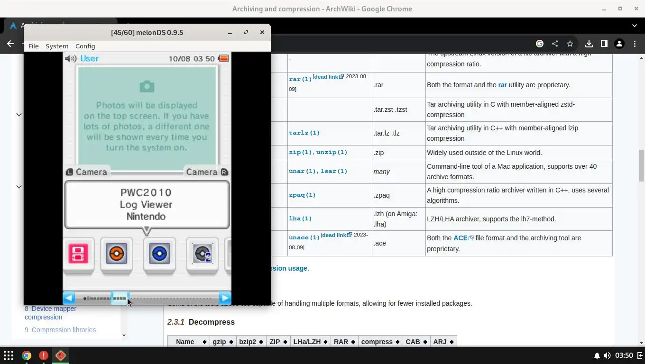Viewport: 645px width, 364px height.
Task: Open the melonDS File menu
Action: (x=33, y=46)
